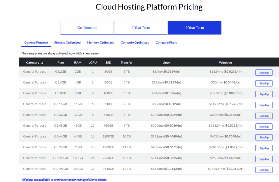The height and width of the screenshot is (182, 279).
Task: Sort by the RAM column header
Action: pyautogui.click(x=78, y=63)
